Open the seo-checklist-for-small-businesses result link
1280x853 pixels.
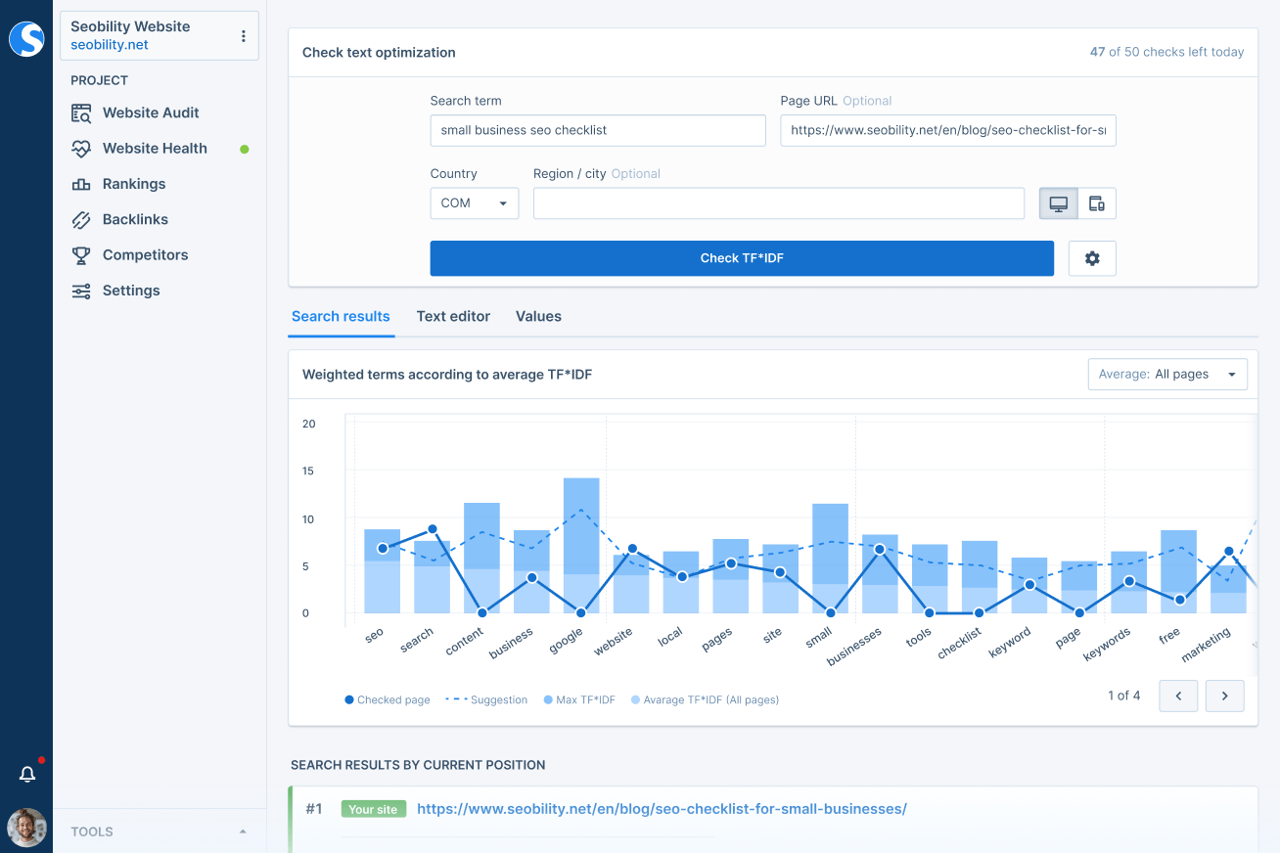(663, 809)
